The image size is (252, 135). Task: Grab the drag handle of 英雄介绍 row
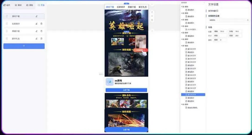[7, 31]
